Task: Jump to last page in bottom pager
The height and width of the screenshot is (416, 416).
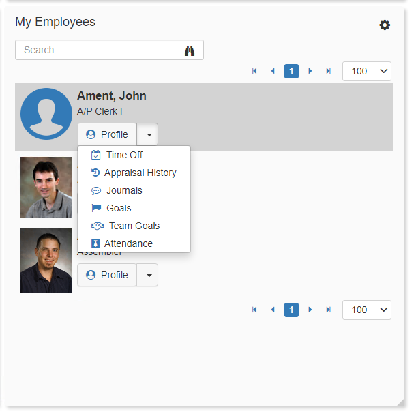Action: click(x=328, y=310)
